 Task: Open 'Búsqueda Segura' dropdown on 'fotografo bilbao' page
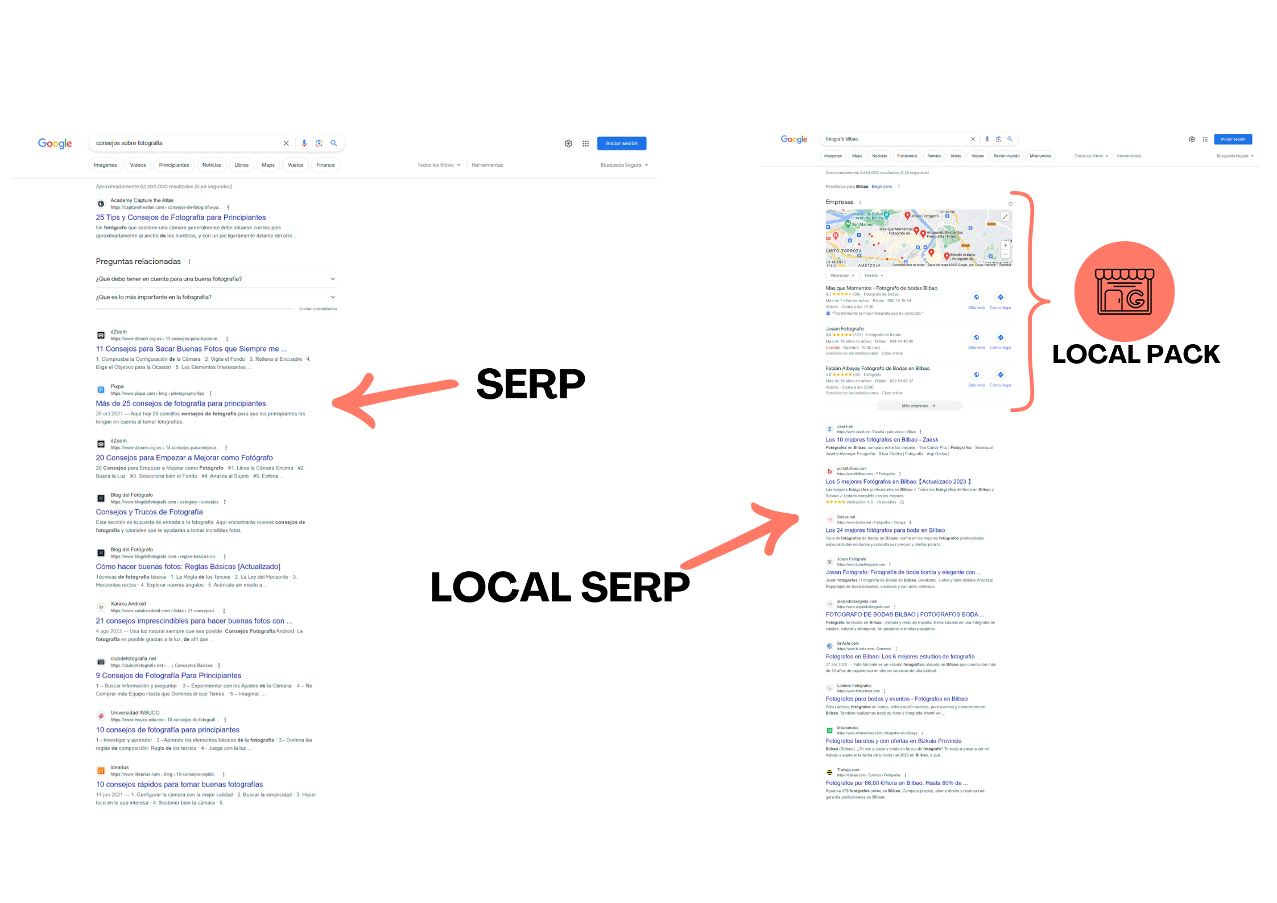point(1235,156)
